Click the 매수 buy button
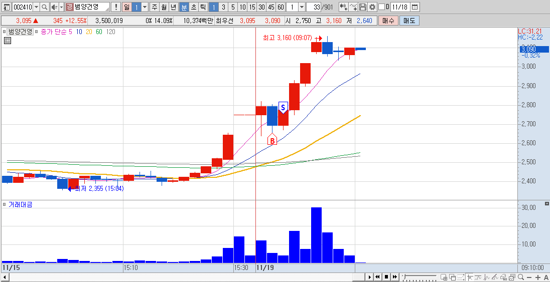This screenshot has width=550, height=282. click(x=388, y=21)
